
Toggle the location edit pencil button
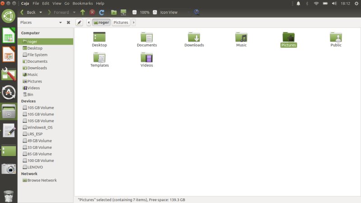(79, 22)
